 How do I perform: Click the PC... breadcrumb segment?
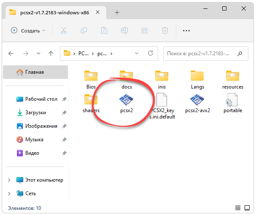point(84,54)
